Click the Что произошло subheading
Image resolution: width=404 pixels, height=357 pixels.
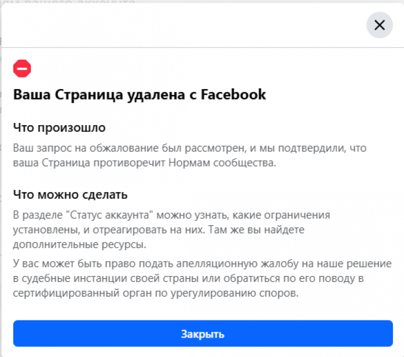(59, 128)
